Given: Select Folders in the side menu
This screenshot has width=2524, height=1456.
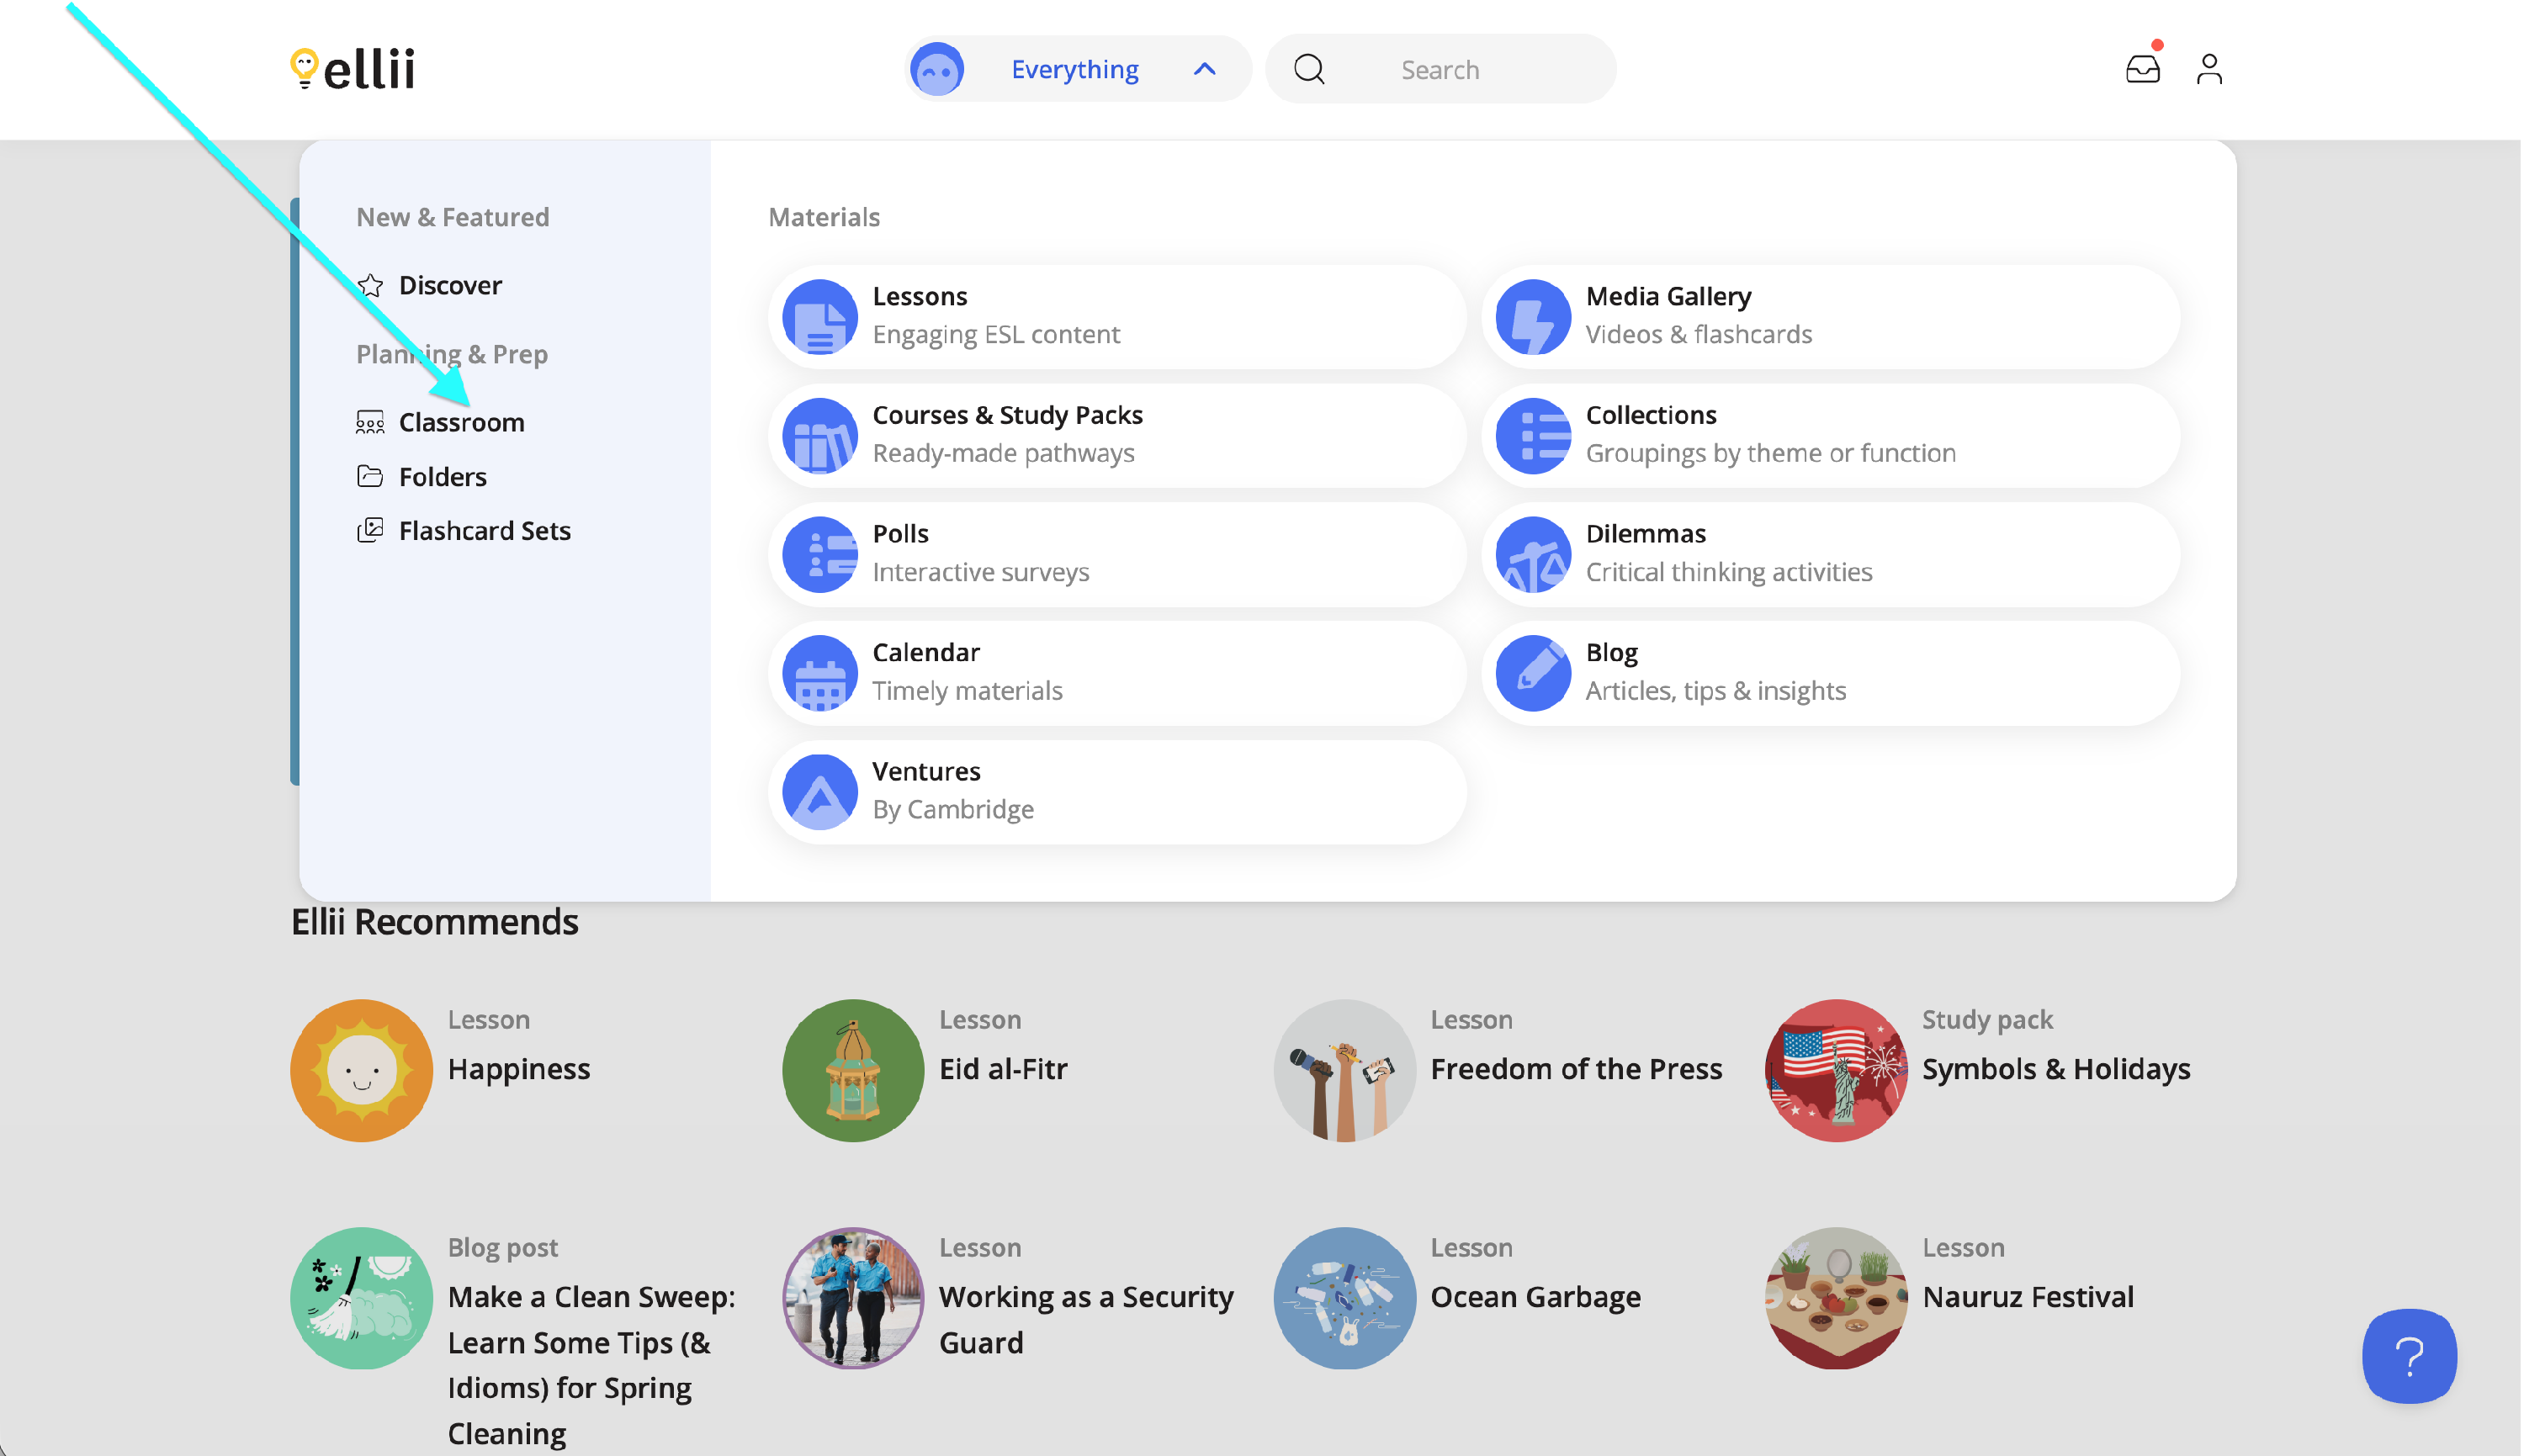Looking at the screenshot, I should click(x=443, y=477).
